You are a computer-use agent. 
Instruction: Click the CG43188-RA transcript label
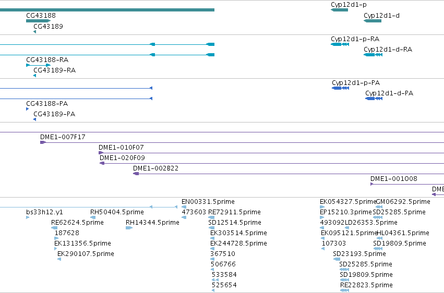point(47,60)
